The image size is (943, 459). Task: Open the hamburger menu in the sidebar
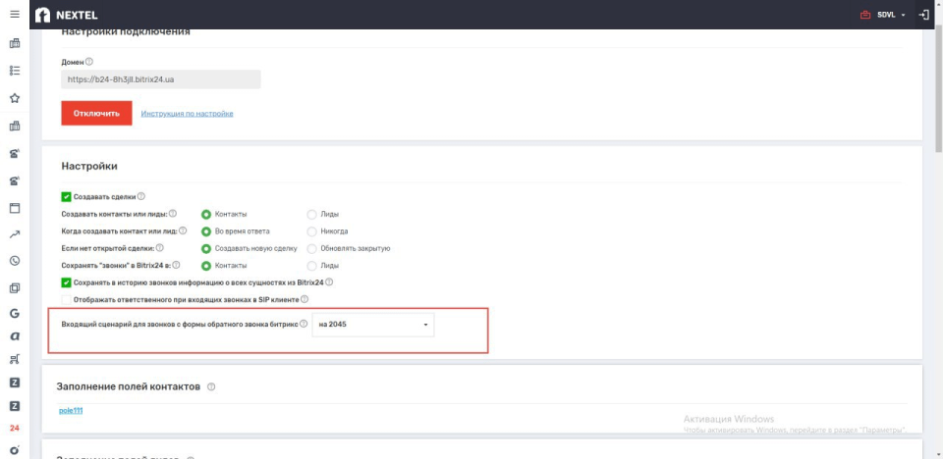14,15
